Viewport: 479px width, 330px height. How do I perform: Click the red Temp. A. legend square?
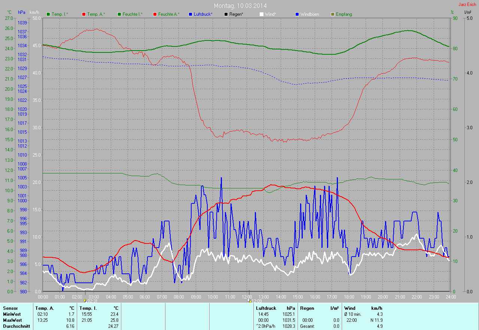coord(84,14)
